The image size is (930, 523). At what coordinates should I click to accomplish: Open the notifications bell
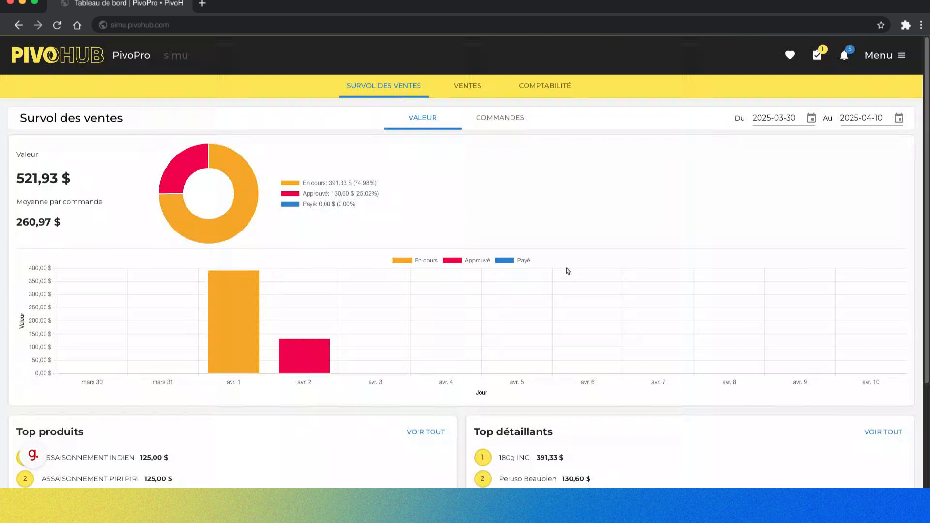844,55
